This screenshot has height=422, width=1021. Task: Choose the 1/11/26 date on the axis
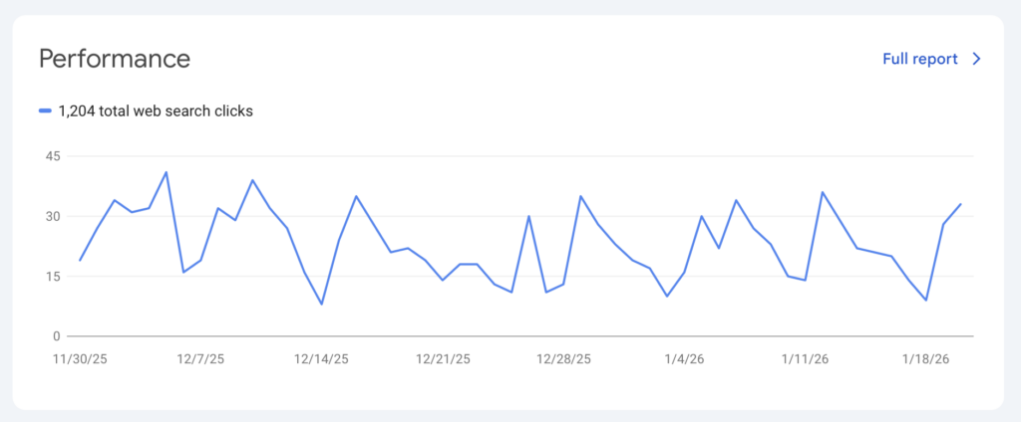click(x=805, y=359)
